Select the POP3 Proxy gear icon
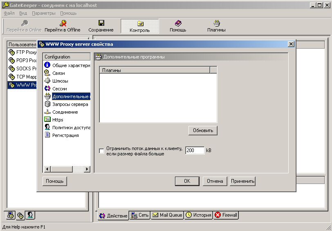Image resolution: width=332 pixels, height=231 pixels. coord(11,61)
